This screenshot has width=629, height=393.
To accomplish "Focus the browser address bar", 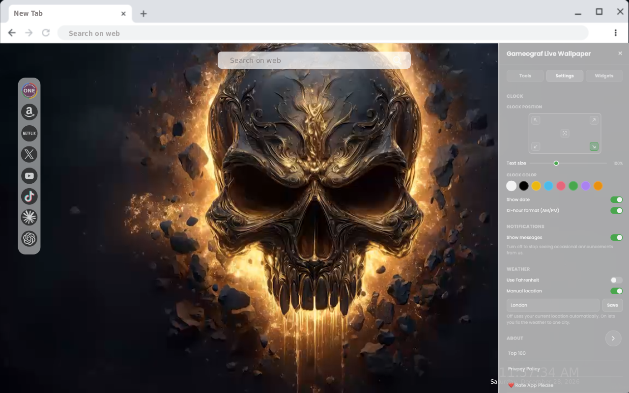I will (x=323, y=33).
